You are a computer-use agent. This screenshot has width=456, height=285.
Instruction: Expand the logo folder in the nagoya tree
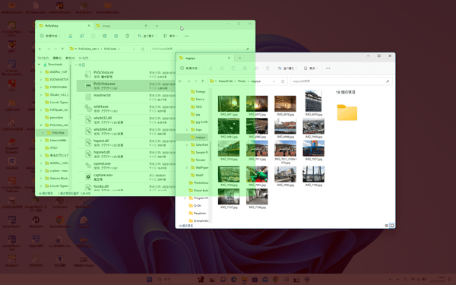[x=187, y=130]
